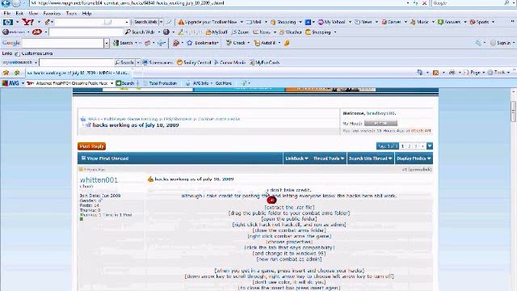The width and height of the screenshot is (517, 291).
Task: Open the Thread Tools dropdown
Action: click(329, 158)
